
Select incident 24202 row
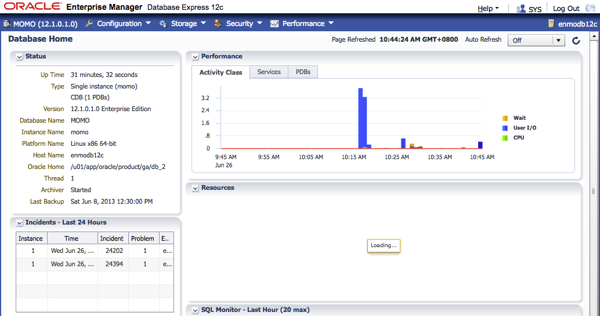click(x=95, y=251)
